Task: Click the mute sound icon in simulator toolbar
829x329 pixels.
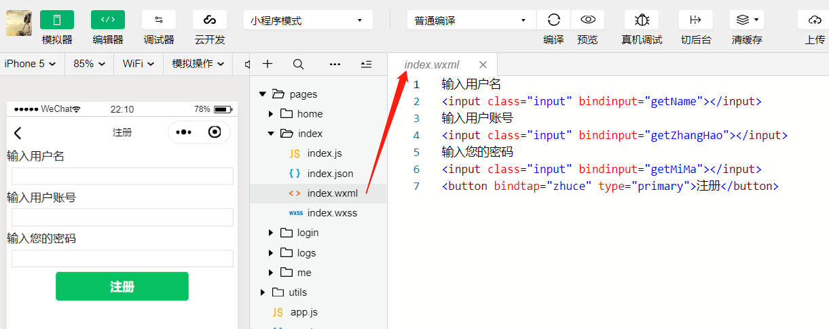Action: (x=246, y=64)
